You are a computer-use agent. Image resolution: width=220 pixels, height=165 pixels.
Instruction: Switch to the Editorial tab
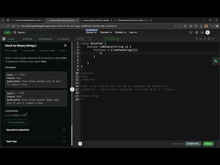27,39
